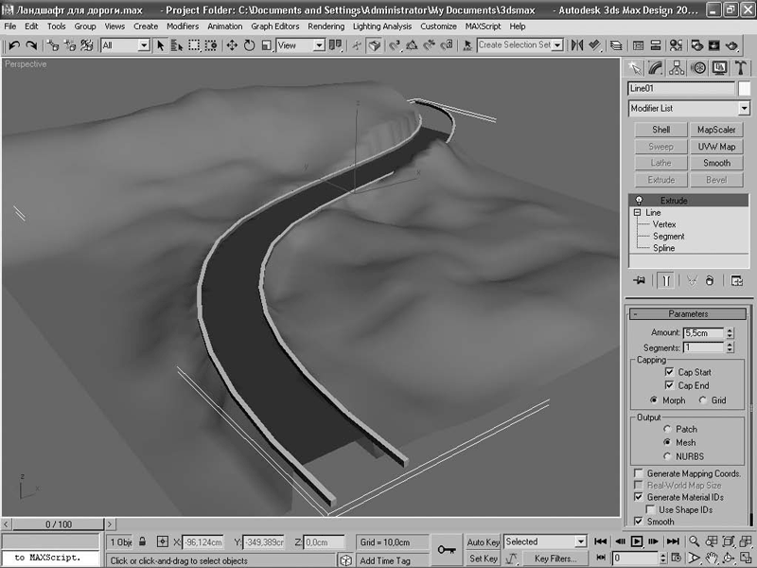This screenshot has width=757, height=568.
Task: Click the Zoom magnifier viewport icon
Action: 694,541
